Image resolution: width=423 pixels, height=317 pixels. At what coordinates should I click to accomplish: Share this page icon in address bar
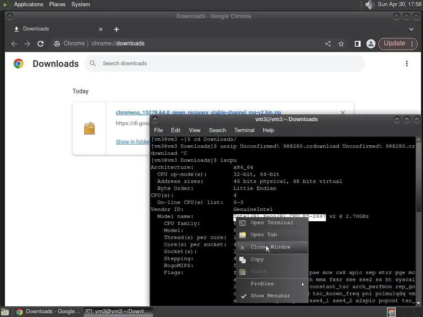coord(328,44)
